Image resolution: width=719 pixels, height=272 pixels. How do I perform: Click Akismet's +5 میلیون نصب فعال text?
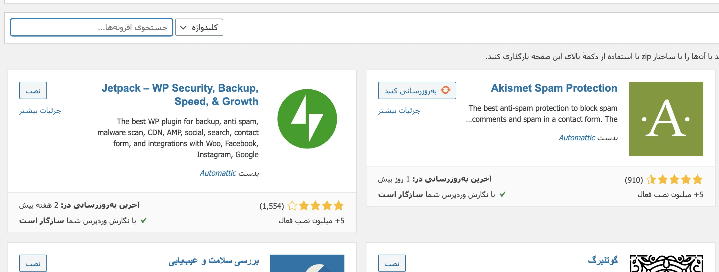pos(671,195)
